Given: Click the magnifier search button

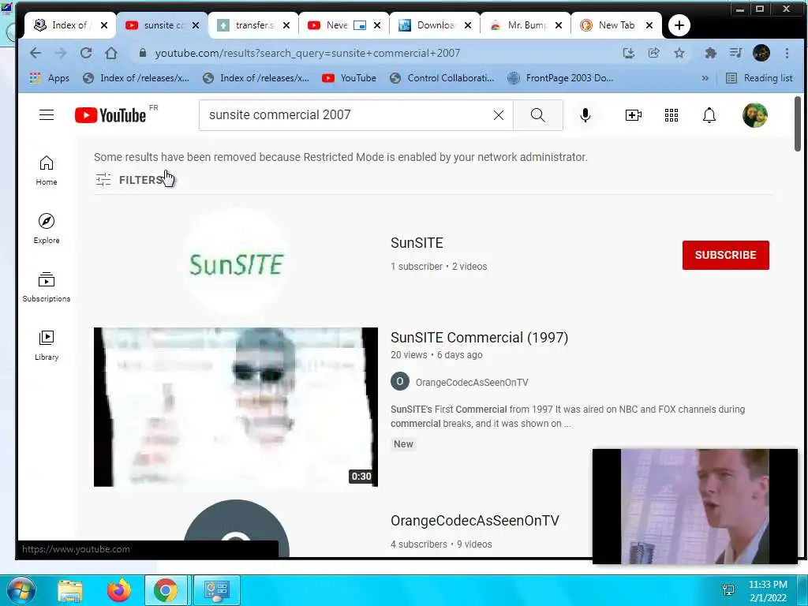Looking at the screenshot, I should [x=537, y=115].
